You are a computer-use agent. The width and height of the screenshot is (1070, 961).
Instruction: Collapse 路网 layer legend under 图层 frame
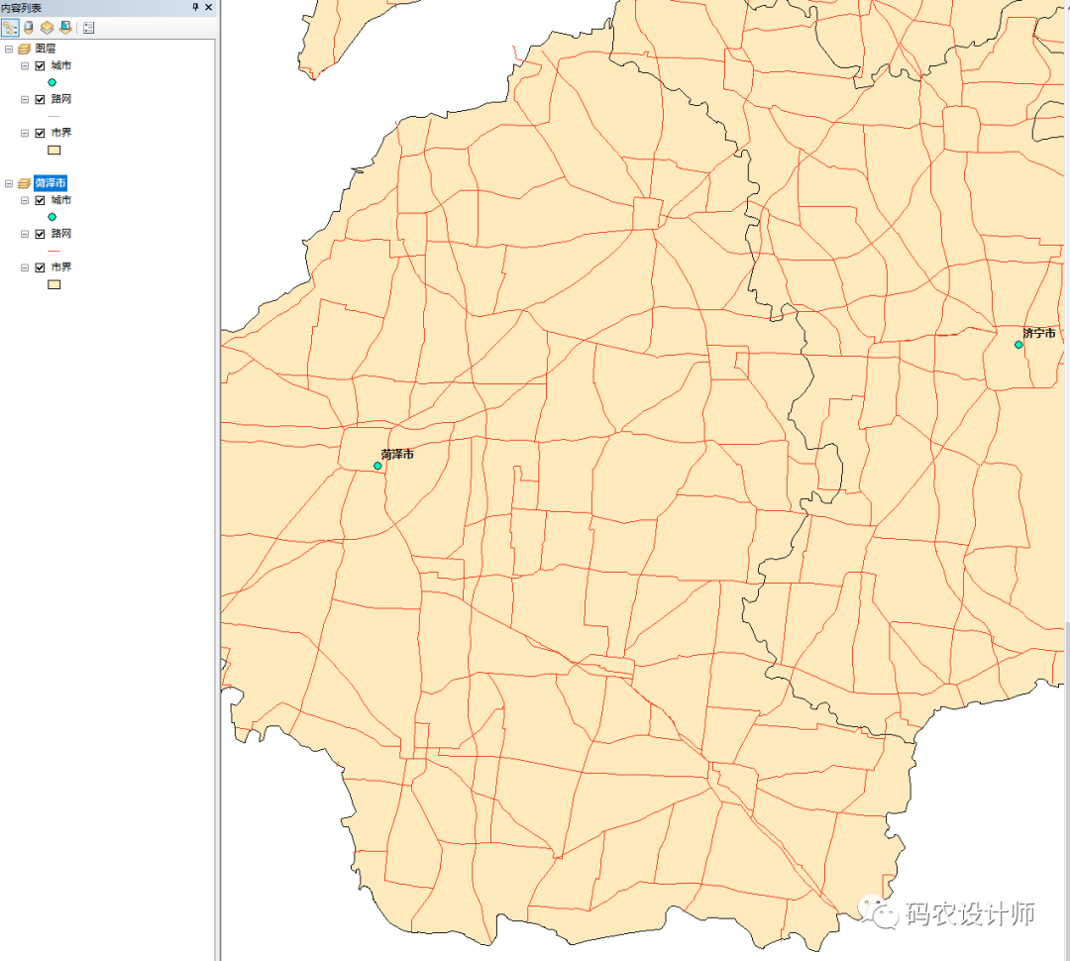coord(25,99)
